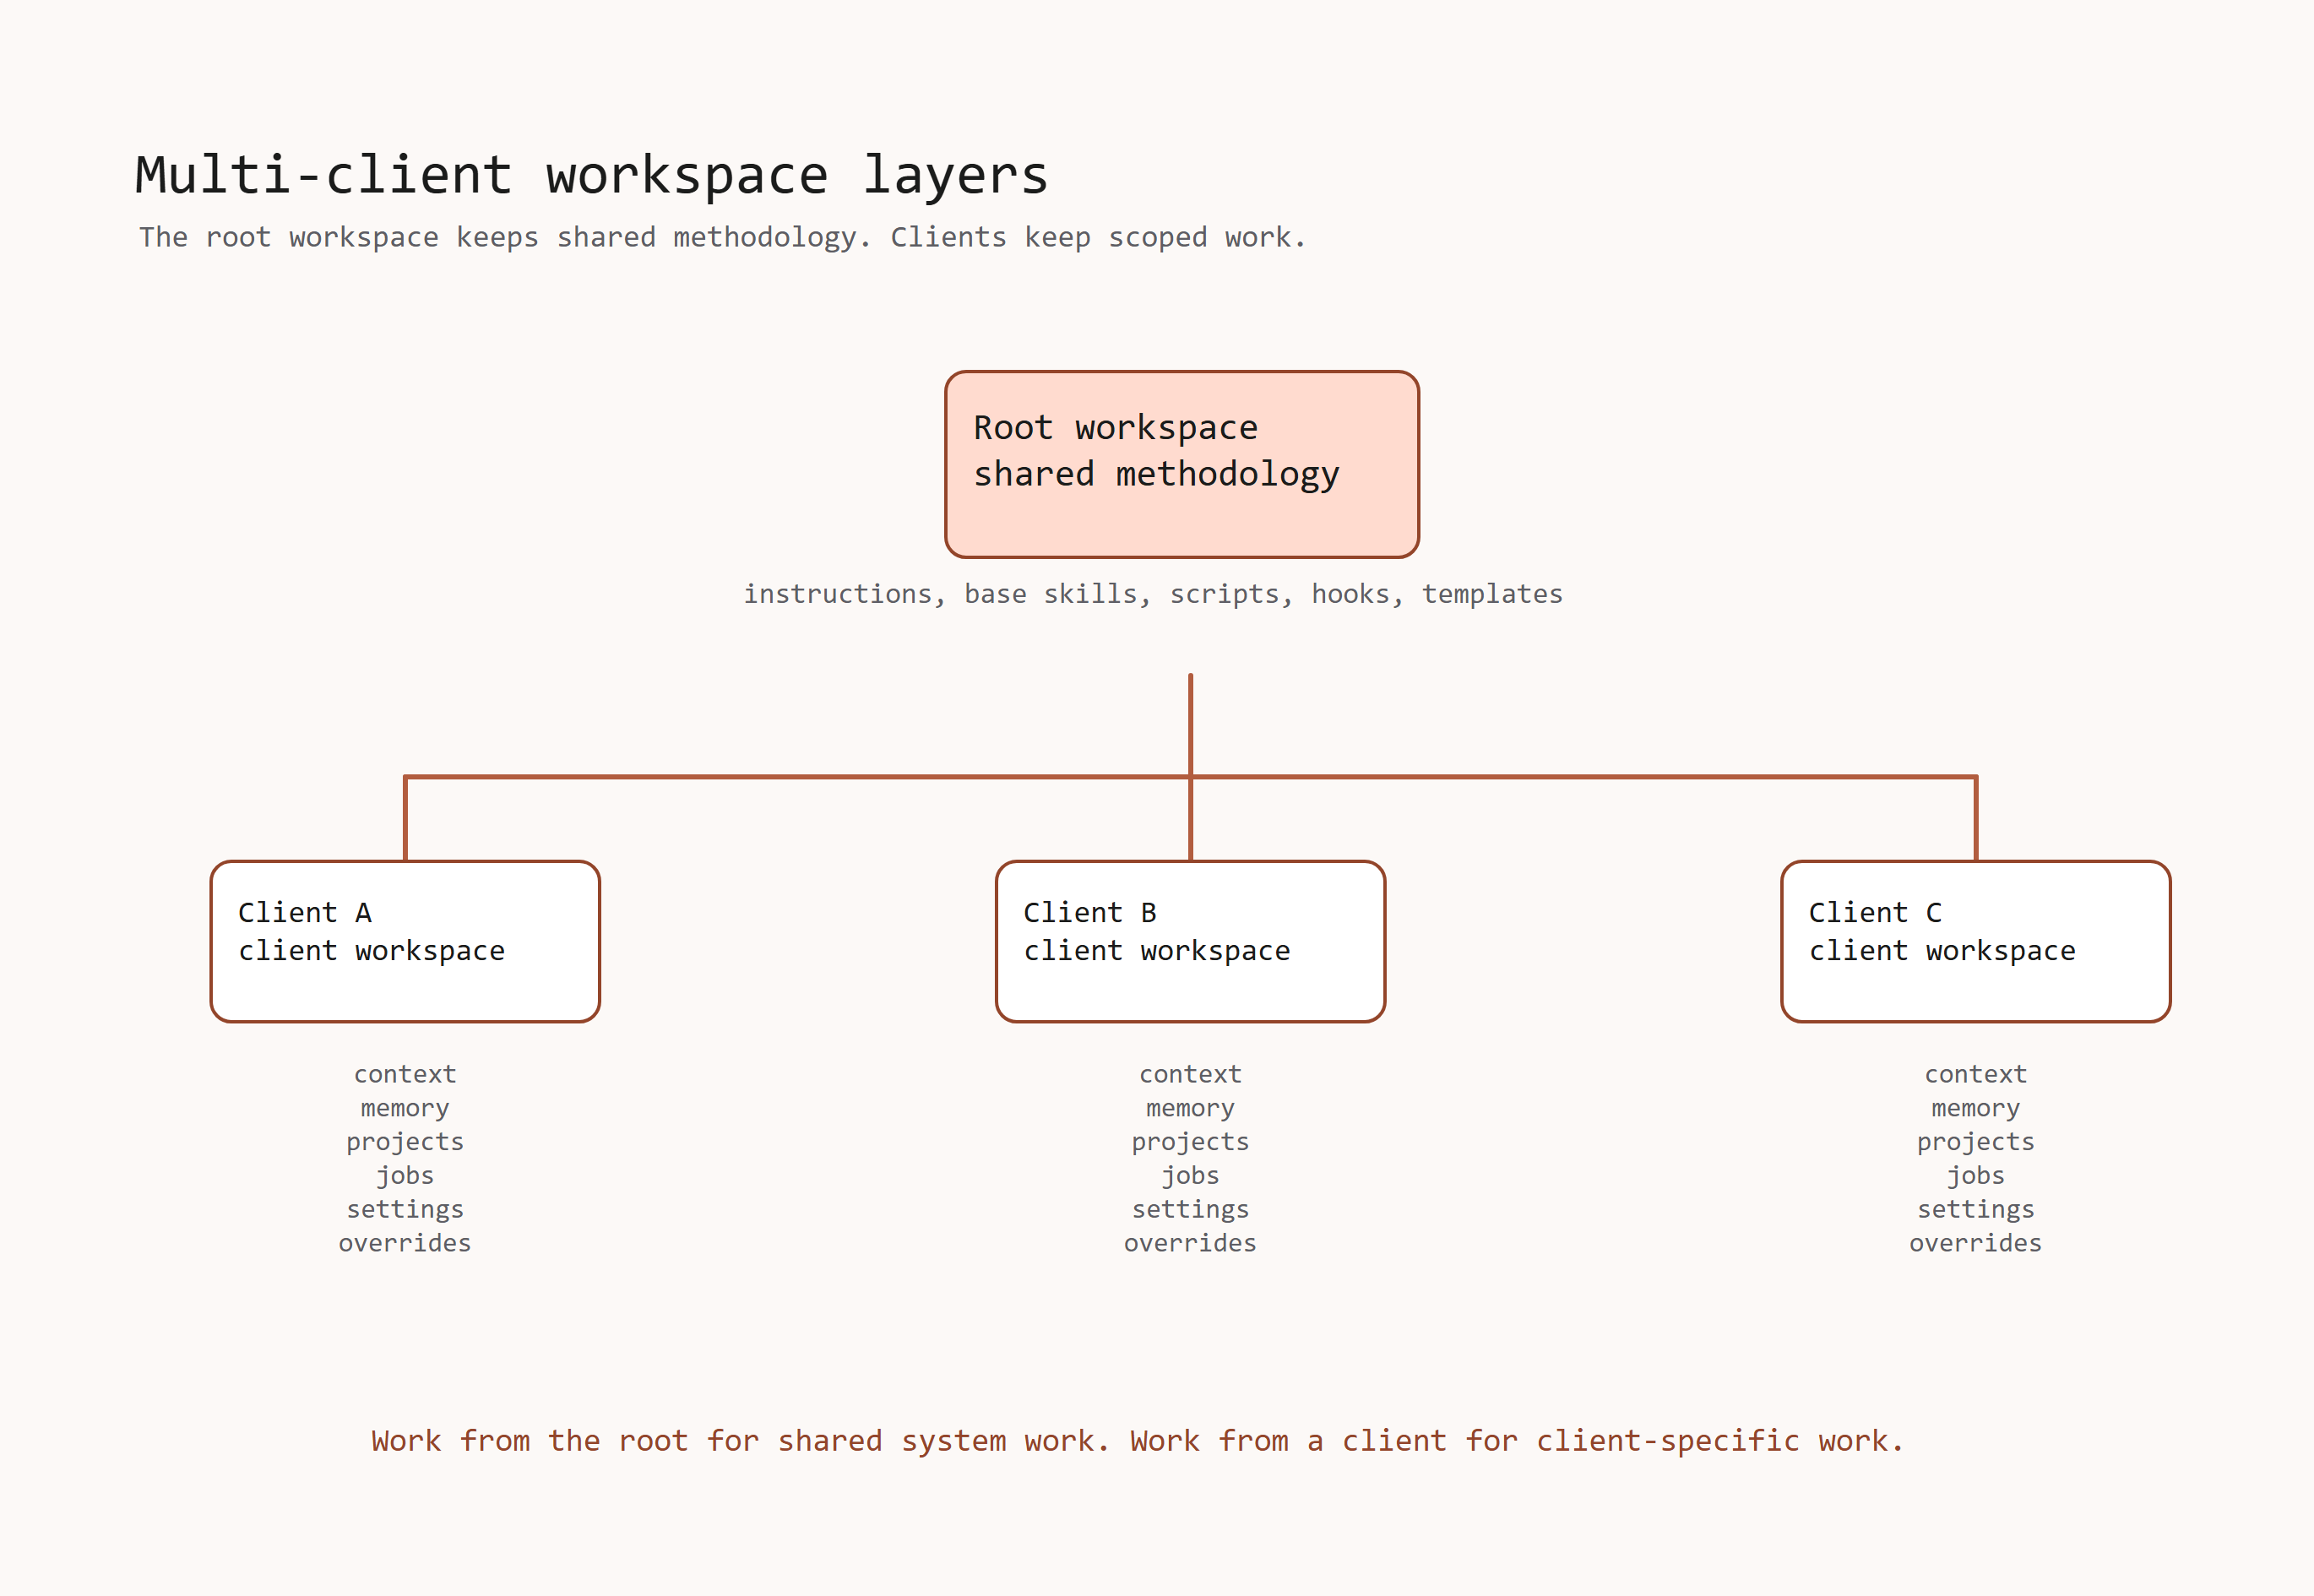Click 'memory' under Client A
The width and height of the screenshot is (2314, 1596).
click(405, 1108)
